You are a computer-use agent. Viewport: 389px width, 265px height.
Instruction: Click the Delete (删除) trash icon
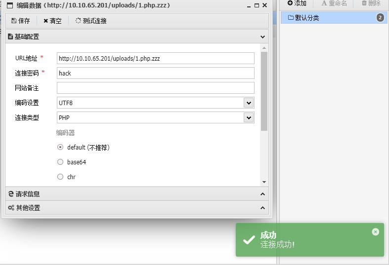(371, 3)
